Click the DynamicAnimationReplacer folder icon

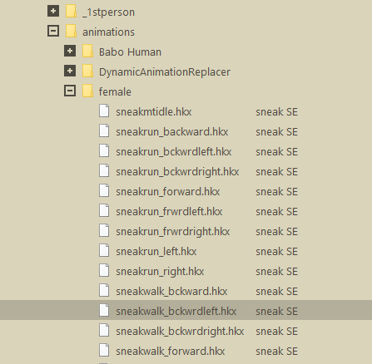(88, 71)
